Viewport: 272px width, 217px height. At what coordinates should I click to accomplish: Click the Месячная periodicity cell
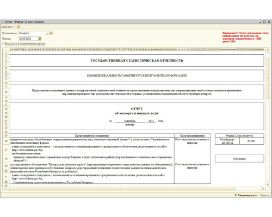tap(239, 159)
